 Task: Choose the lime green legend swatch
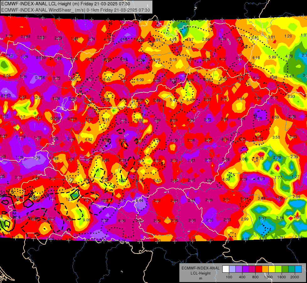(278, 269)
